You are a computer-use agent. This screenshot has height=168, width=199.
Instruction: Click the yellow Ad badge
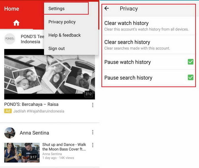pyautogui.click(x=8, y=111)
